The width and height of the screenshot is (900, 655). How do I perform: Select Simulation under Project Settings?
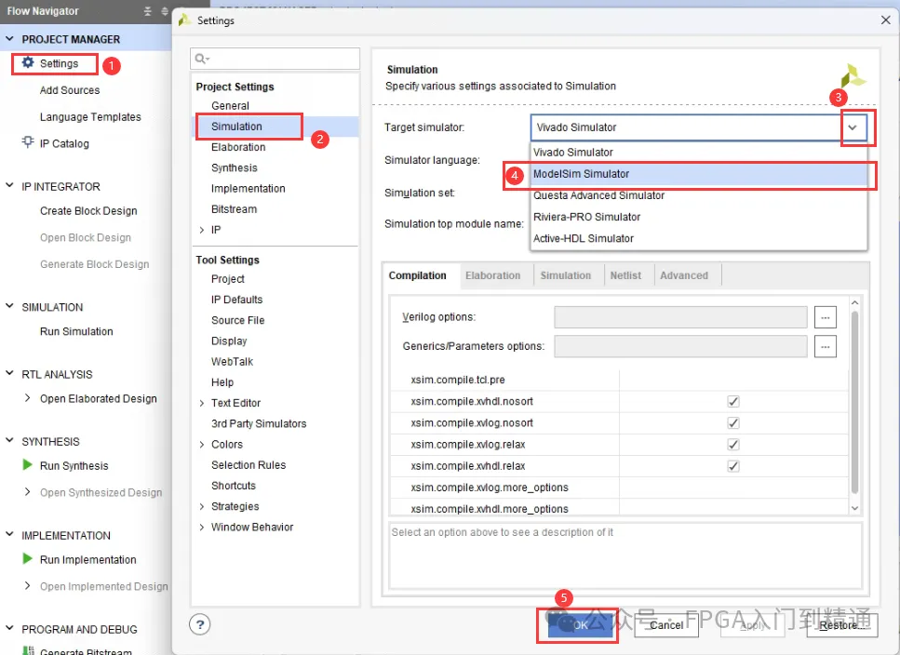click(x=236, y=127)
